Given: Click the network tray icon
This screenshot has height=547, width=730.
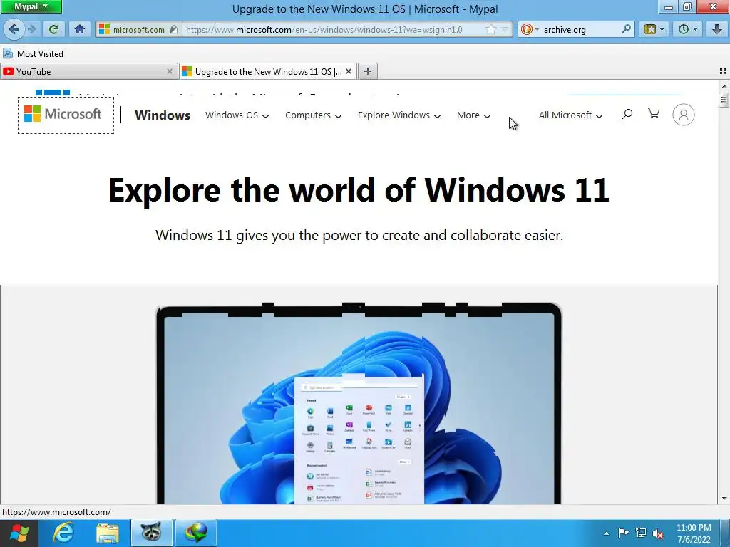Looking at the screenshot, I should pyautogui.click(x=641, y=533).
